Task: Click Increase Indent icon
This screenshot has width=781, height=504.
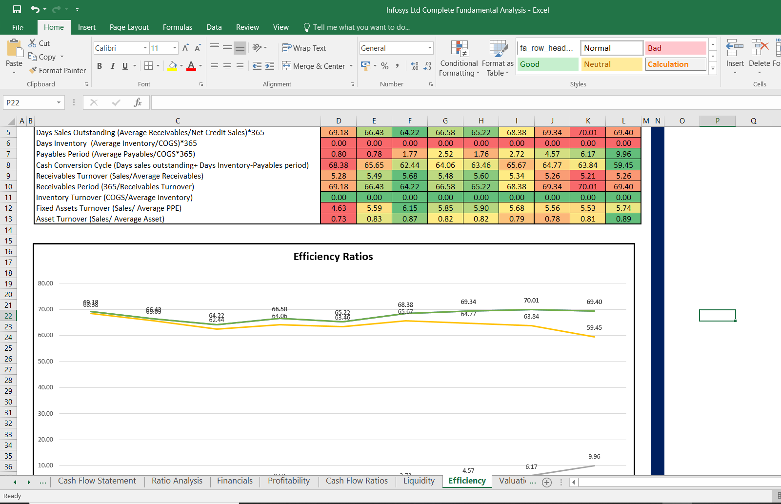Action: (270, 66)
